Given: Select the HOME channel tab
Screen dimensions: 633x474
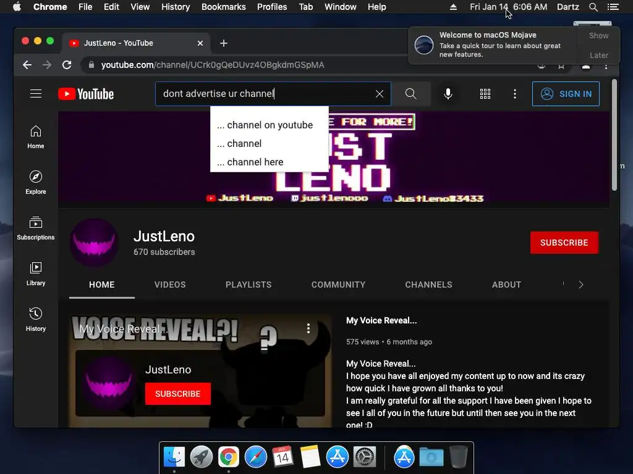Looking at the screenshot, I should (x=102, y=285).
